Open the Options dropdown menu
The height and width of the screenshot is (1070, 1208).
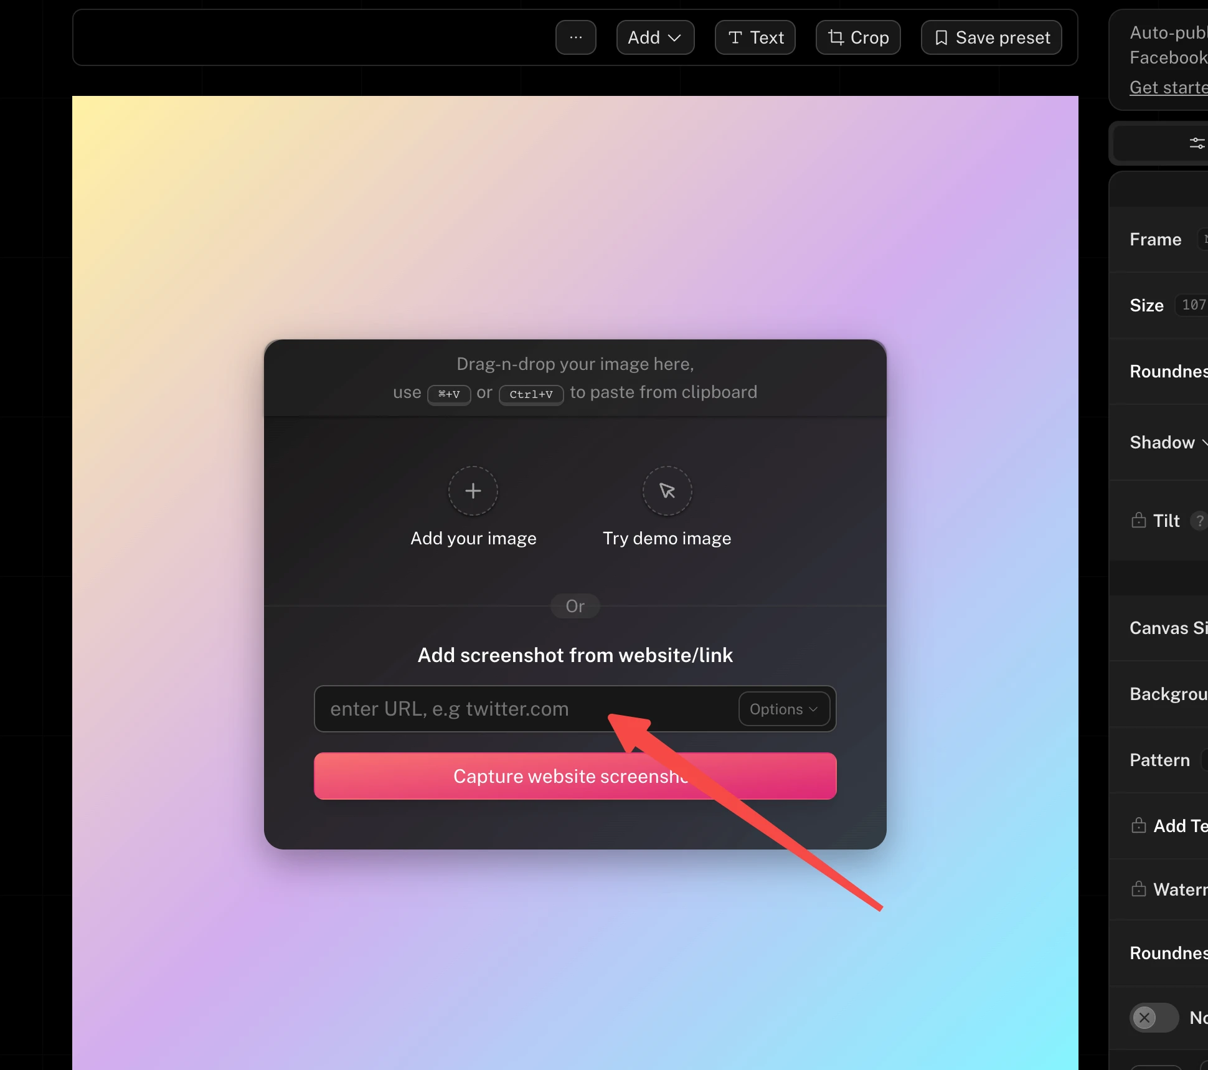[783, 709]
